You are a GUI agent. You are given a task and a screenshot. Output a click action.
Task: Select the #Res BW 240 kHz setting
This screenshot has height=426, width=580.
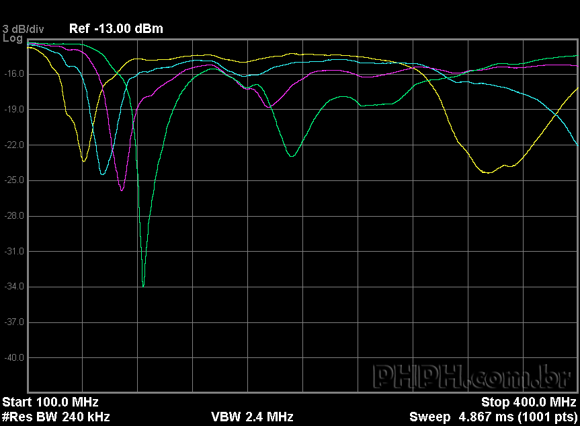pyautogui.click(x=56, y=417)
